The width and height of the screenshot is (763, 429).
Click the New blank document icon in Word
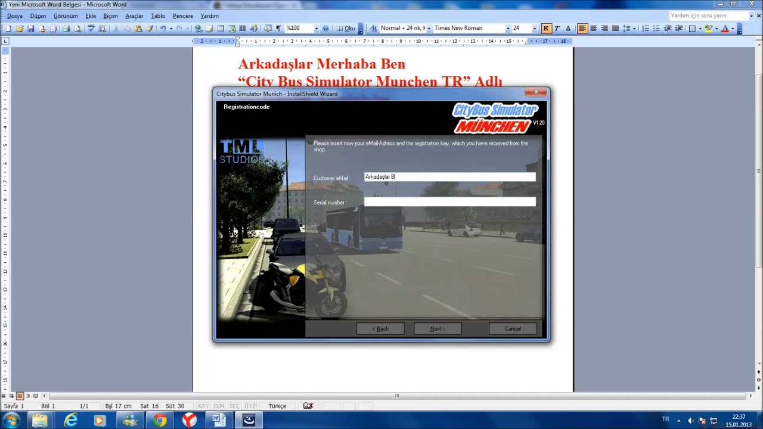click(x=8, y=28)
